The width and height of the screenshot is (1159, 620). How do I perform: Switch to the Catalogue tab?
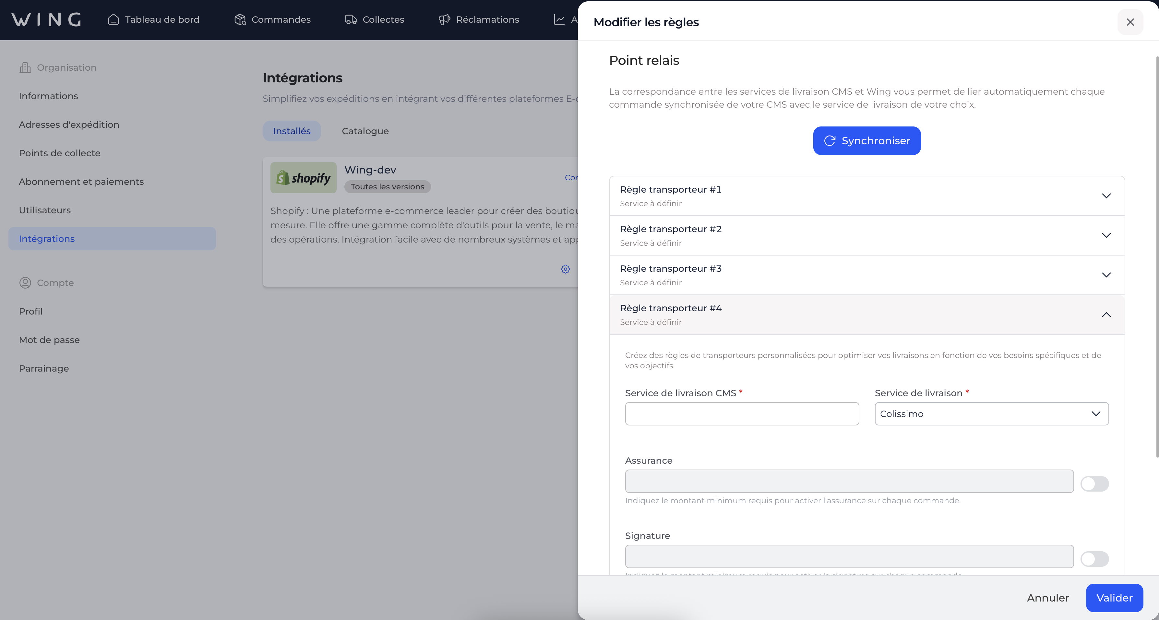pos(365,131)
